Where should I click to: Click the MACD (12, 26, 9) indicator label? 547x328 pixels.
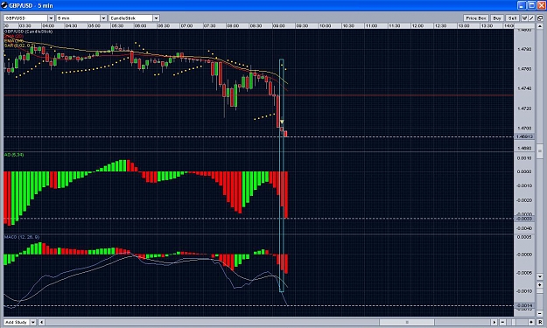22,237
